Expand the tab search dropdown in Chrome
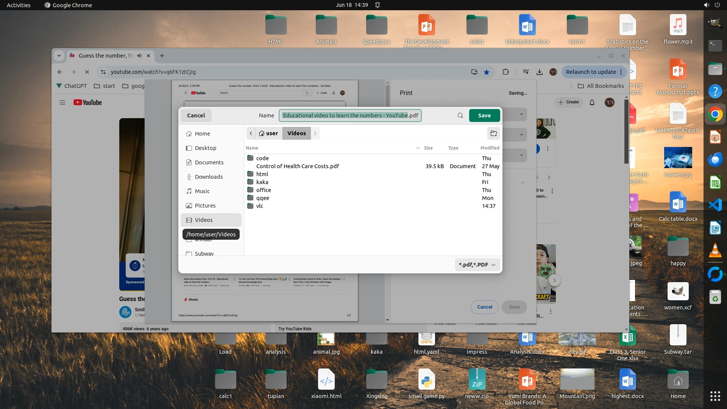This screenshot has height=409, width=727. pyautogui.click(x=59, y=56)
